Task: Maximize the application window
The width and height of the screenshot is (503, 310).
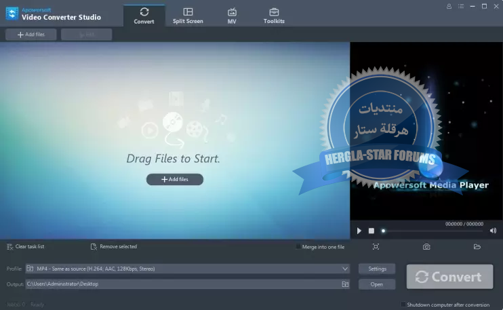Action: [485, 6]
